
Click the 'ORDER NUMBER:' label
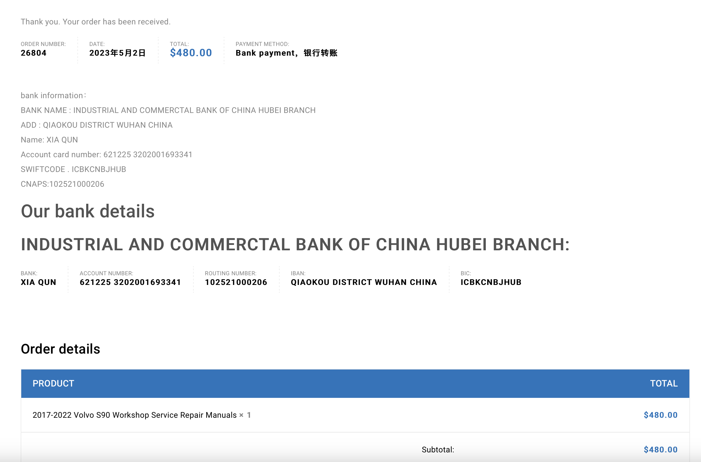(x=43, y=44)
